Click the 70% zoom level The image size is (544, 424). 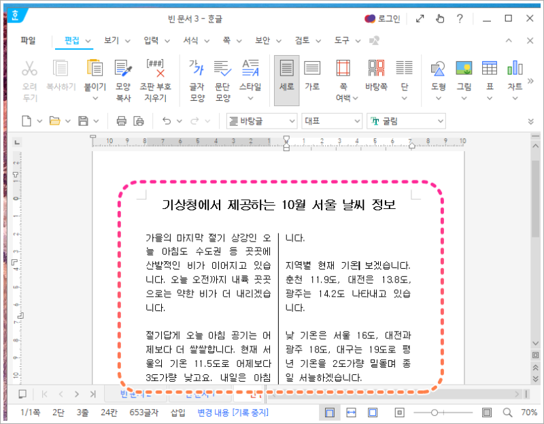click(x=529, y=412)
